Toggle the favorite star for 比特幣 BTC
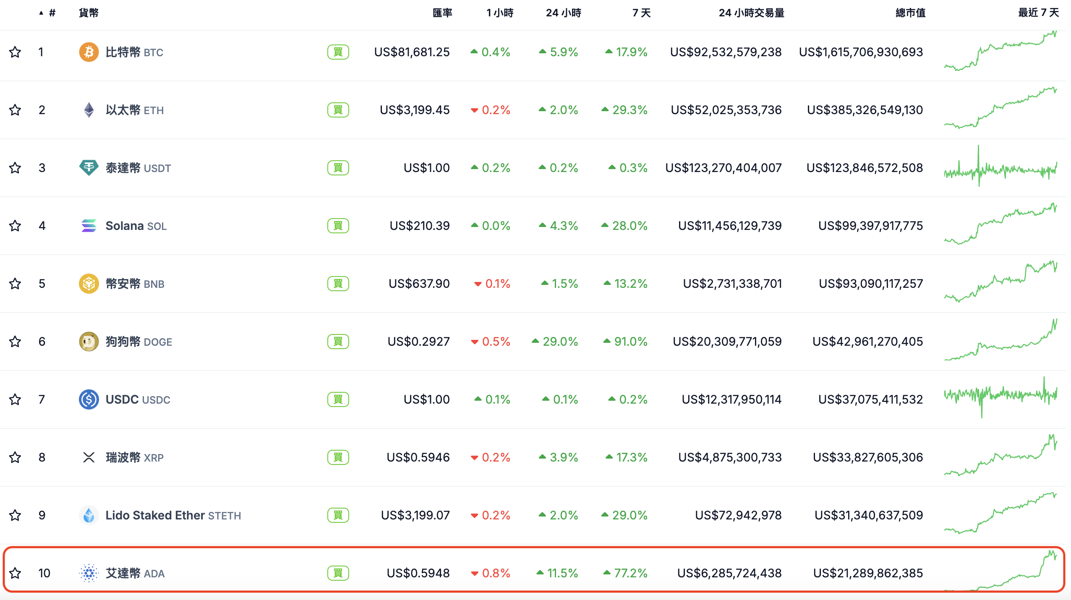Screen dimensions: 1071x600 tap(15, 52)
